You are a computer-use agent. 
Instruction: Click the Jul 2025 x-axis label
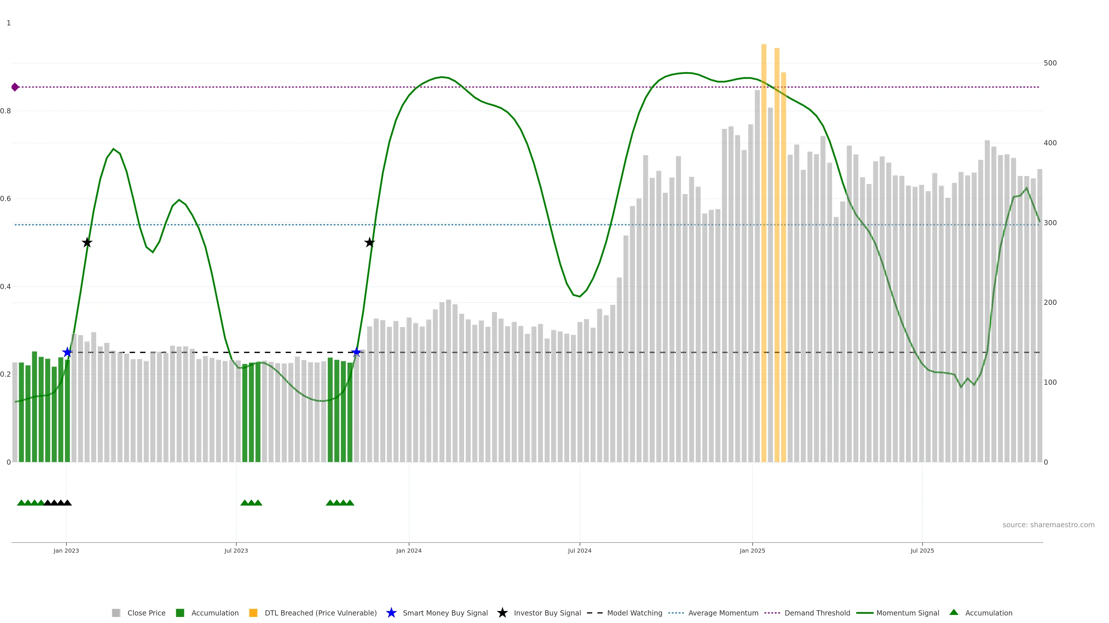tap(922, 550)
